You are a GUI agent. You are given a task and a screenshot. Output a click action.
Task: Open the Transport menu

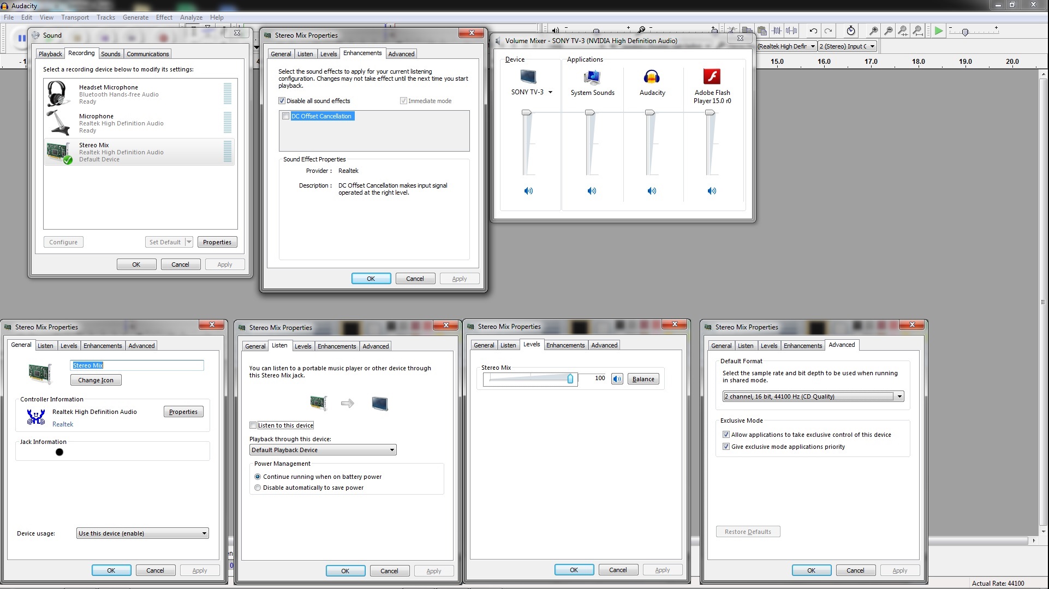pos(75,17)
